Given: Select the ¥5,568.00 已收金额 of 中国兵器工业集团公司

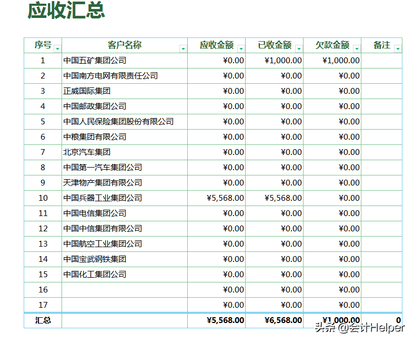Looking at the screenshot, I should [x=274, y=198].
